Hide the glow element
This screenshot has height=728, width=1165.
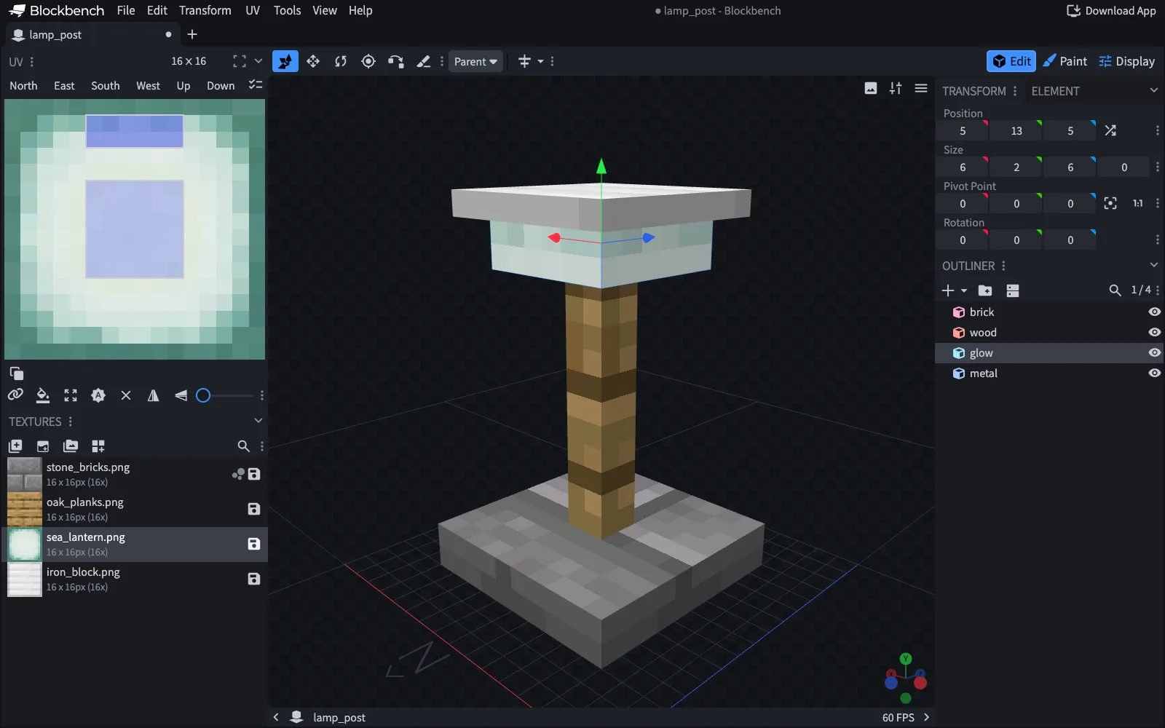(1154, 352)
